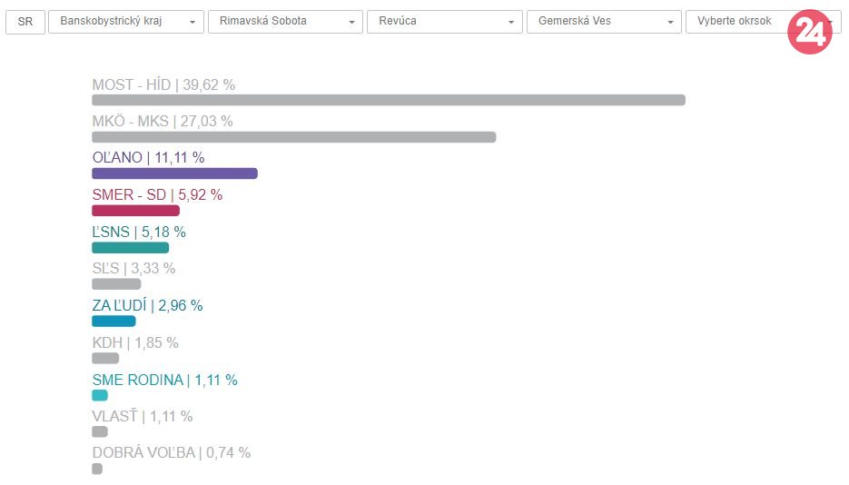The width and height of the screenshot is (849, 485).
Task: Click the DOBRÁ VOĽBA result label
Action: [171, 452]
